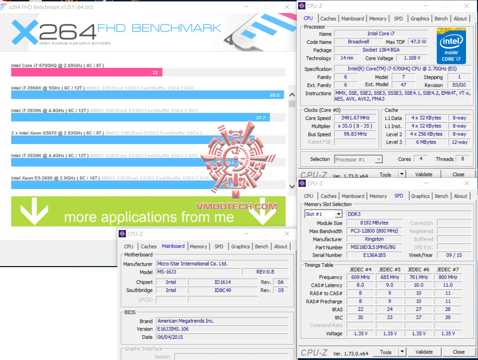Click the Bus Speed value "99.83 MHz"
The image size is (478, 360).
point(355,134)
